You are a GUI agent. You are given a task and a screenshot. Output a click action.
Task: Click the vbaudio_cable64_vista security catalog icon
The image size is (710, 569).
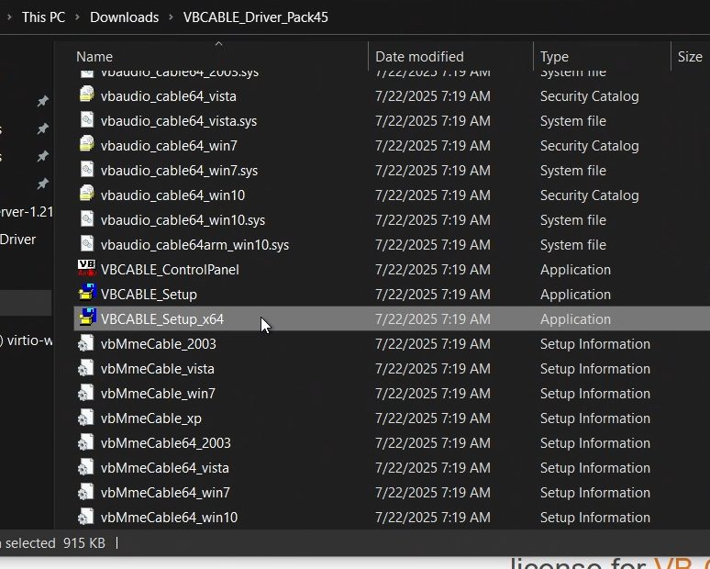pos(86,95)
